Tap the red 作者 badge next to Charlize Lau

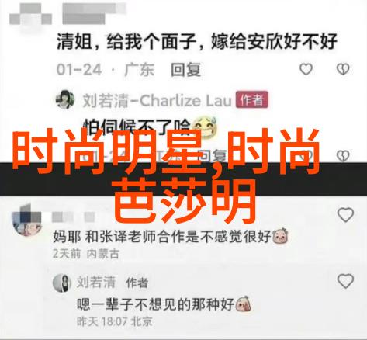coord(252,99)
